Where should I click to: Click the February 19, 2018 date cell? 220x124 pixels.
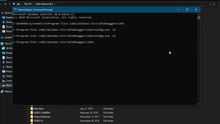89,113
